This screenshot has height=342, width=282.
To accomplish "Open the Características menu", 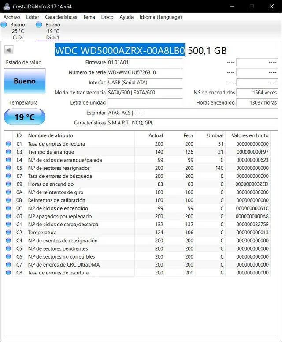I will click(61, 17).
